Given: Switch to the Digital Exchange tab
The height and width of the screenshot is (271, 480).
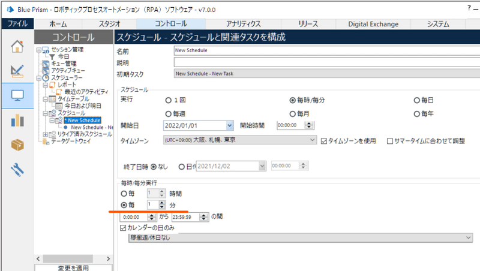Looking at the screenshot, I should (373, 24).
